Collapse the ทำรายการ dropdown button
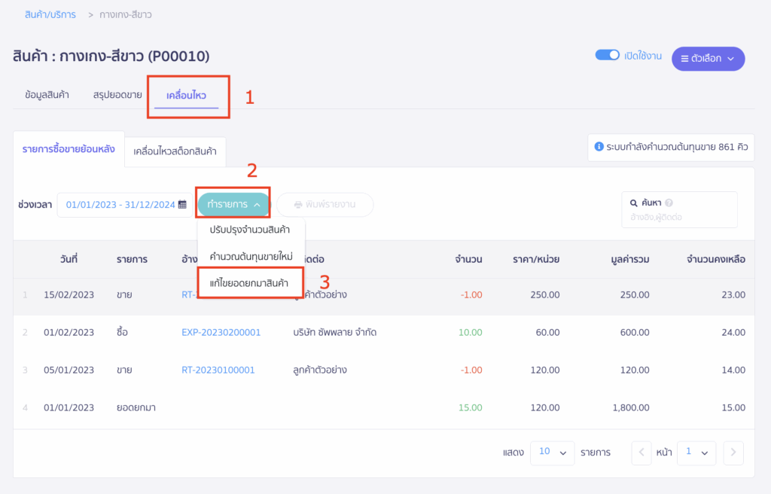The image size is (771, 494). pyautogui.click(x=233, y=205)
